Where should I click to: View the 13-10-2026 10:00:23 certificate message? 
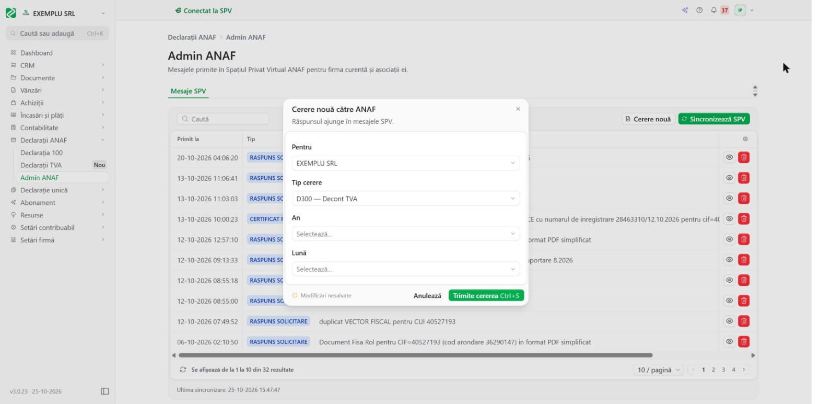(730, 218)
